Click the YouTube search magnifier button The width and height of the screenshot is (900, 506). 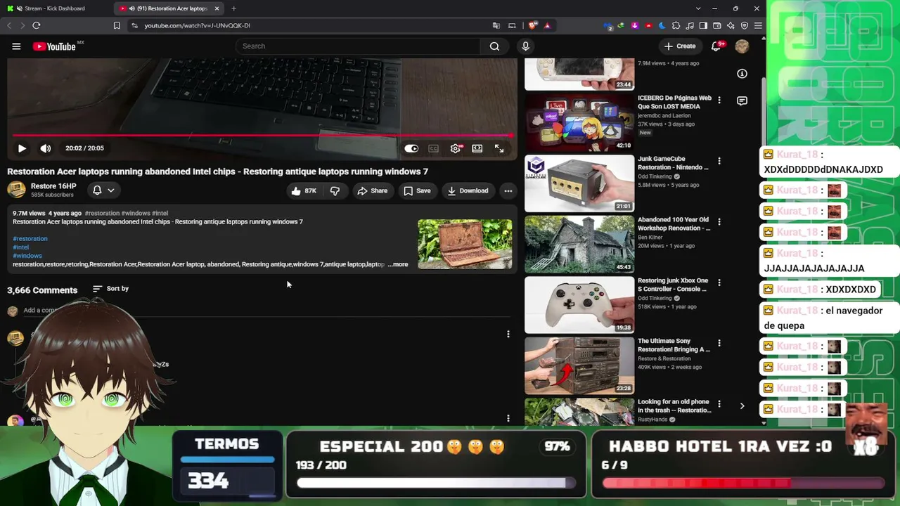(495, 46)
